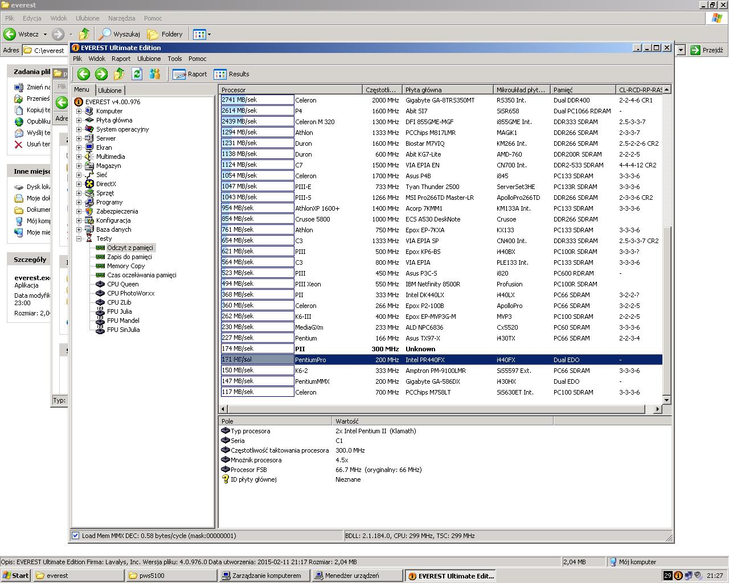Image resolution: width=729 pixels, height=583 pixels.
Task: Open EVEREST Pomoc menu
Action: (x=197, y=59)
